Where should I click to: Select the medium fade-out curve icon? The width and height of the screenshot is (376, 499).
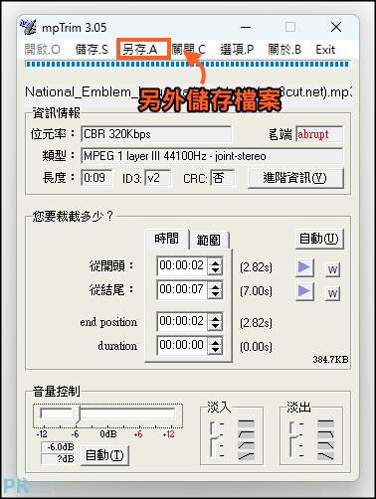(x=325, y=445)
